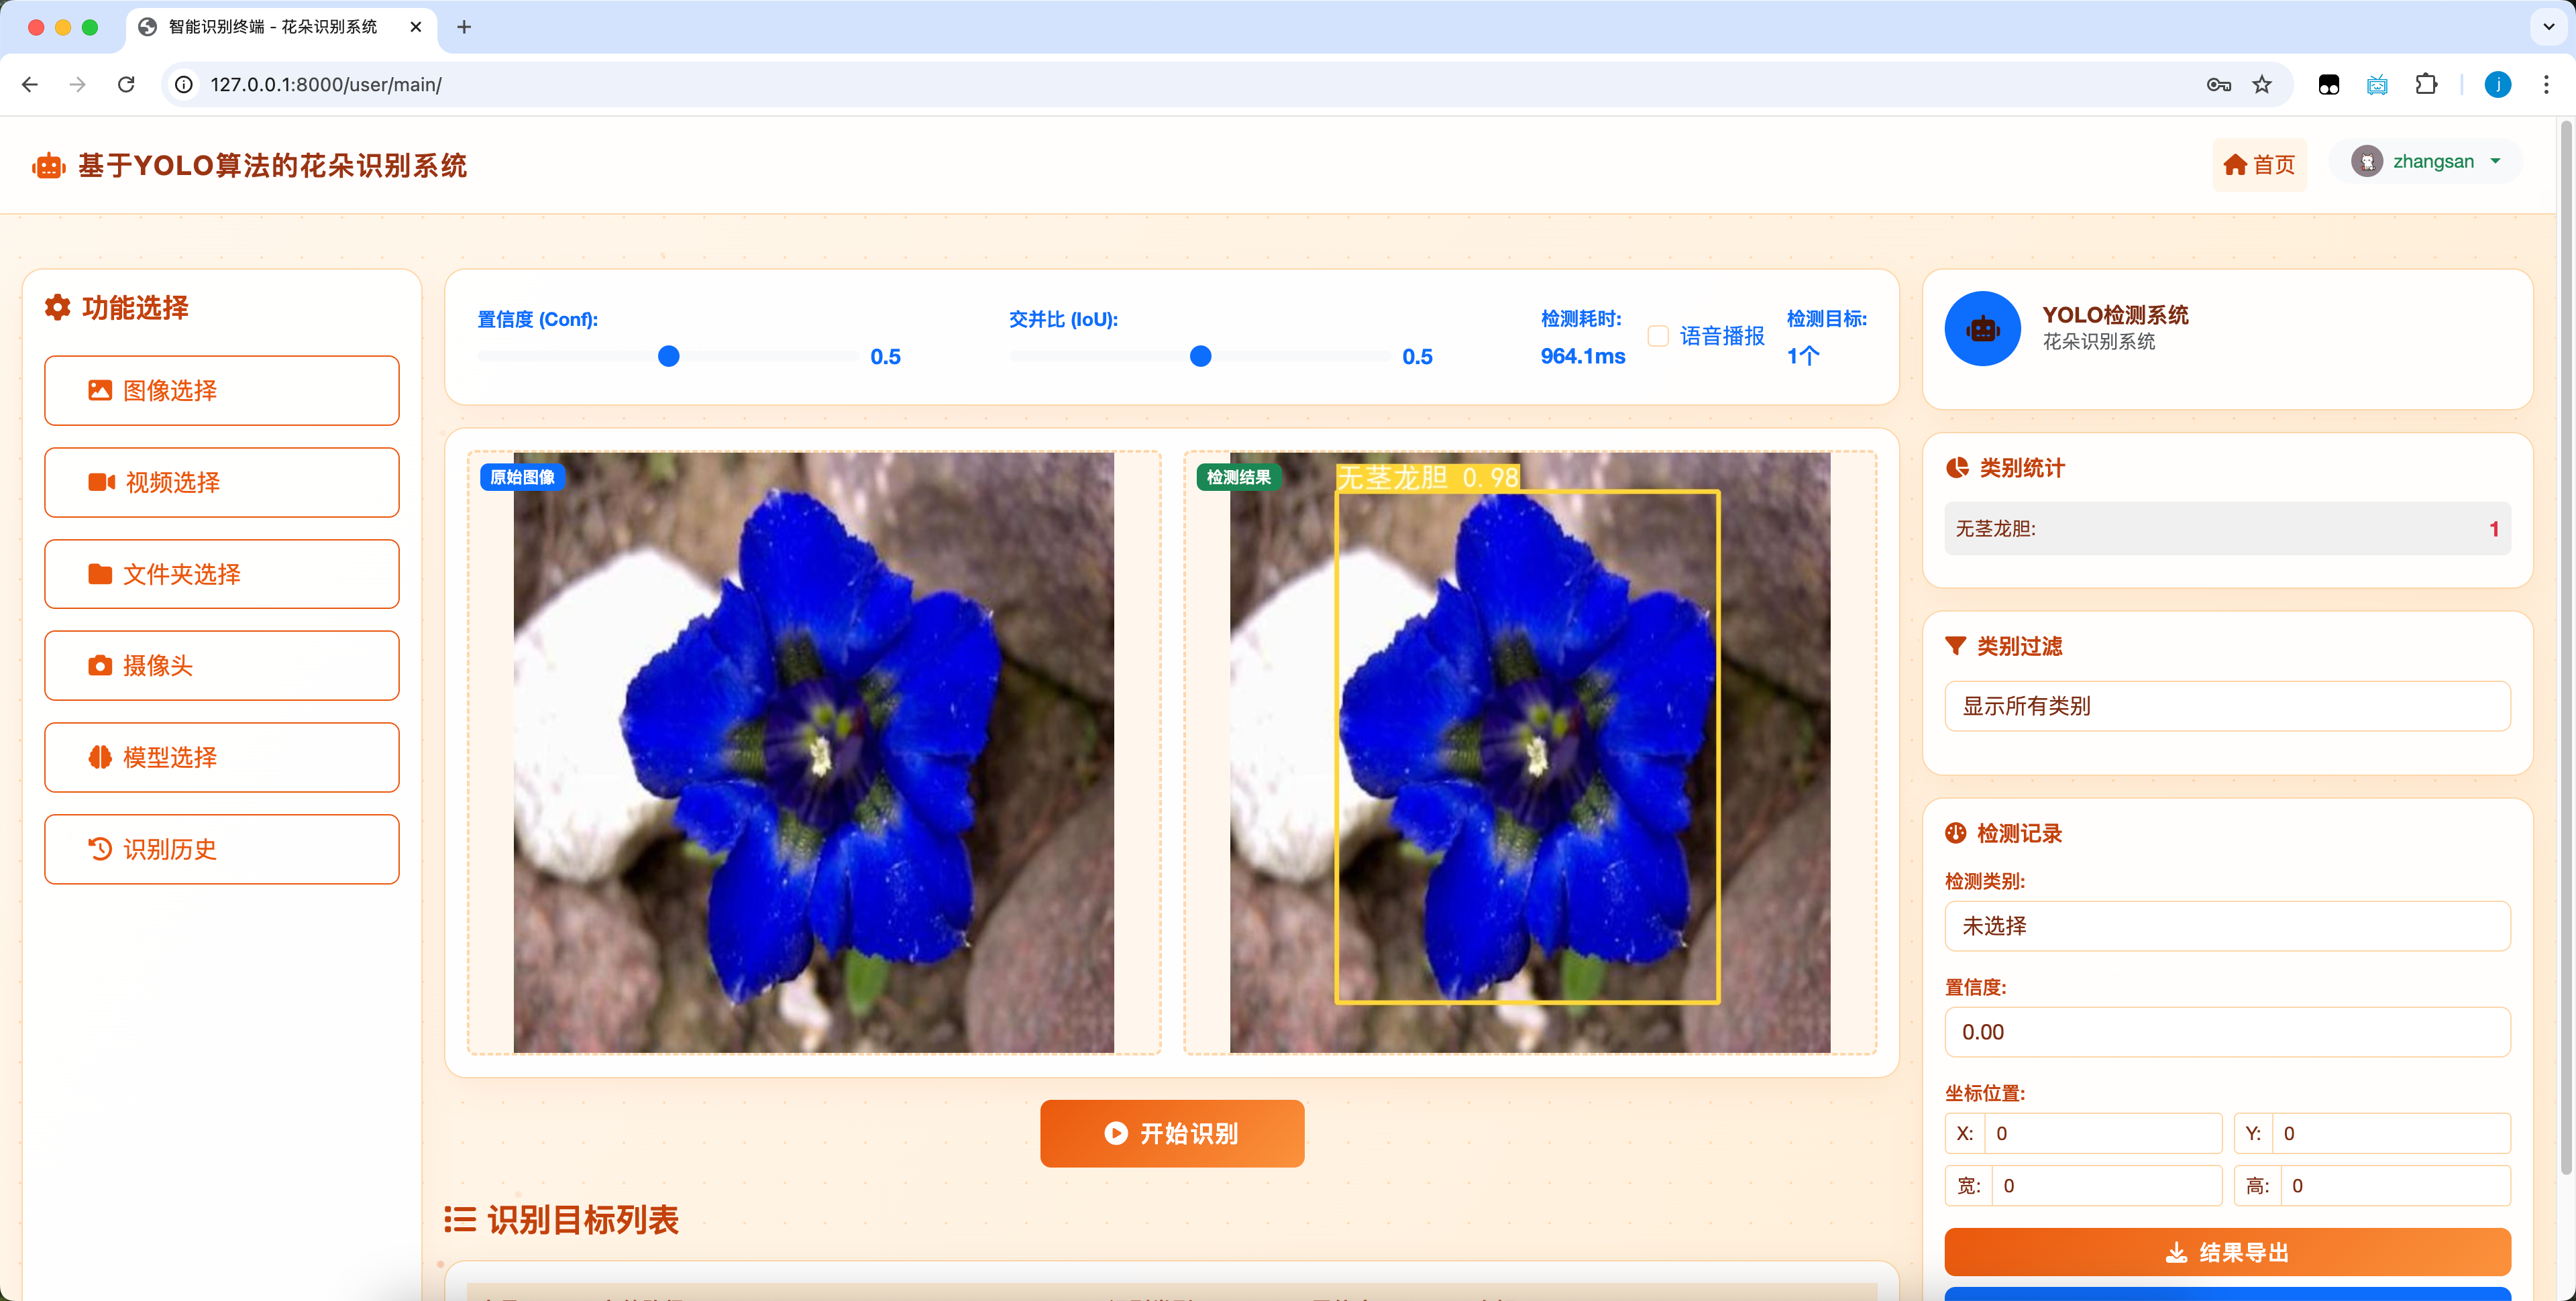2576x1301 pixels.
Task: Go to 首页 home navigation item
Action: [x=2259, y=165]
